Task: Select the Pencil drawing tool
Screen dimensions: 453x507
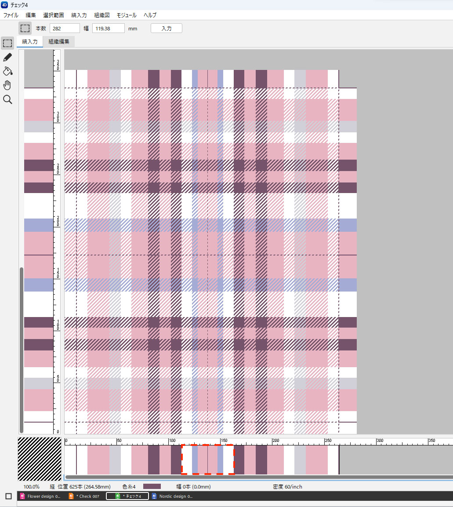Action: (x=7, y=57)
